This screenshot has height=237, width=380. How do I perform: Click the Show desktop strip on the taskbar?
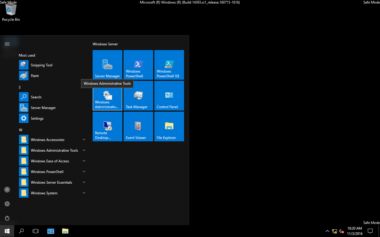click(x=379, y=231)
